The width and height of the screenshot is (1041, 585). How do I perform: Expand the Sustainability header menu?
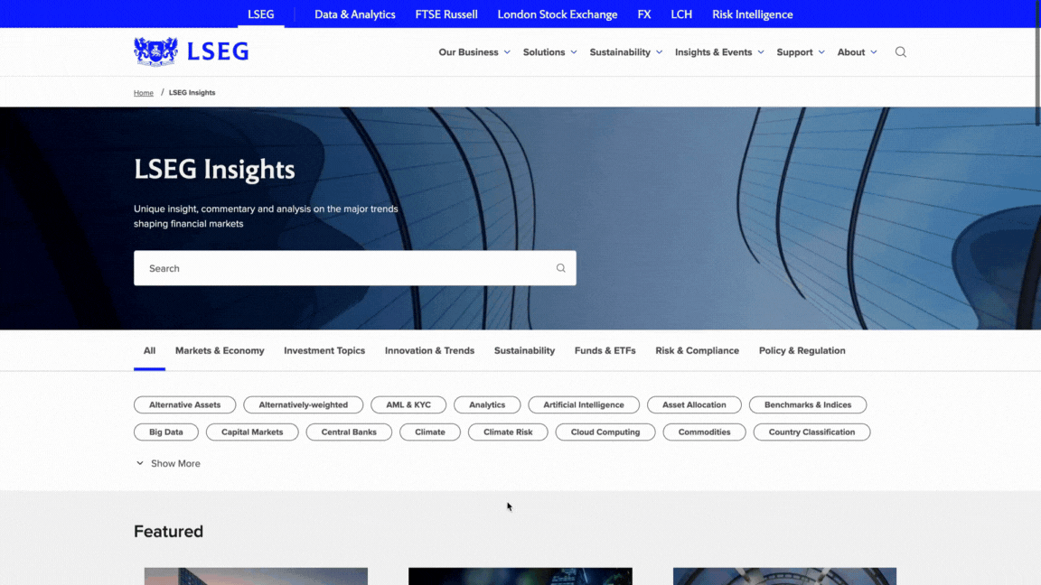626,51
